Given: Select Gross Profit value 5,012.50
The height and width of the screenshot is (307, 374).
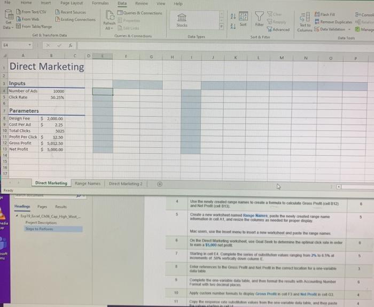Looking at the screenshot, I should [x=52, y=143].
